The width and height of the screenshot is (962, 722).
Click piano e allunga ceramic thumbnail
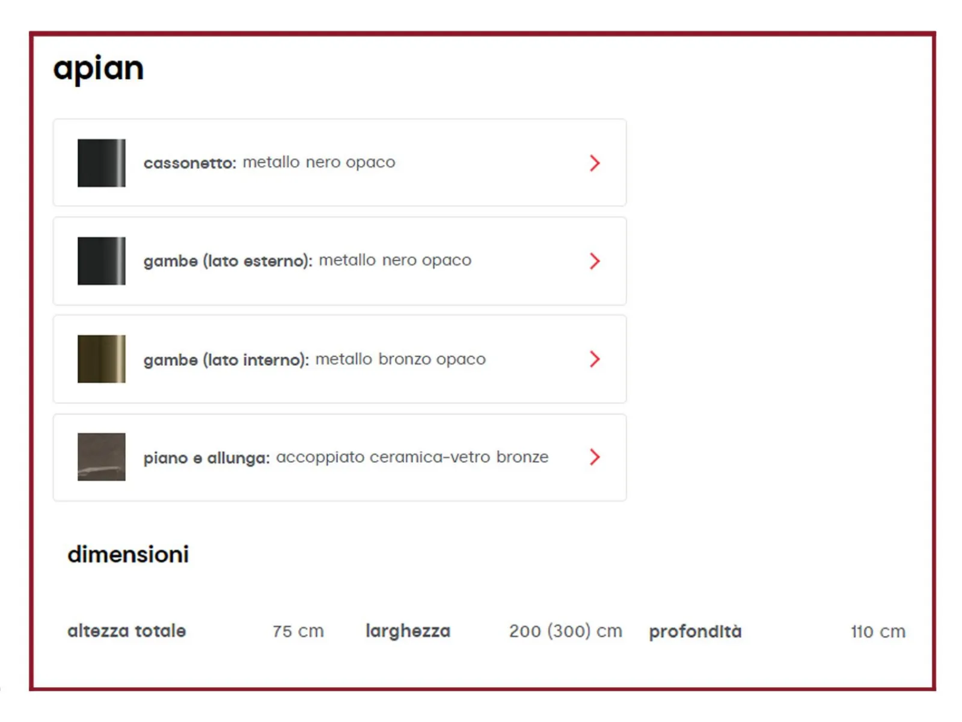102,457
